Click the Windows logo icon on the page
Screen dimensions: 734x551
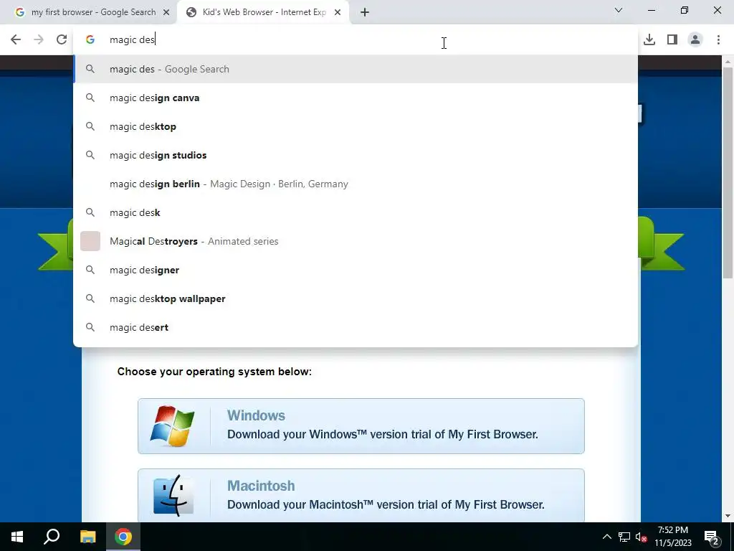(x=172, y=426)
